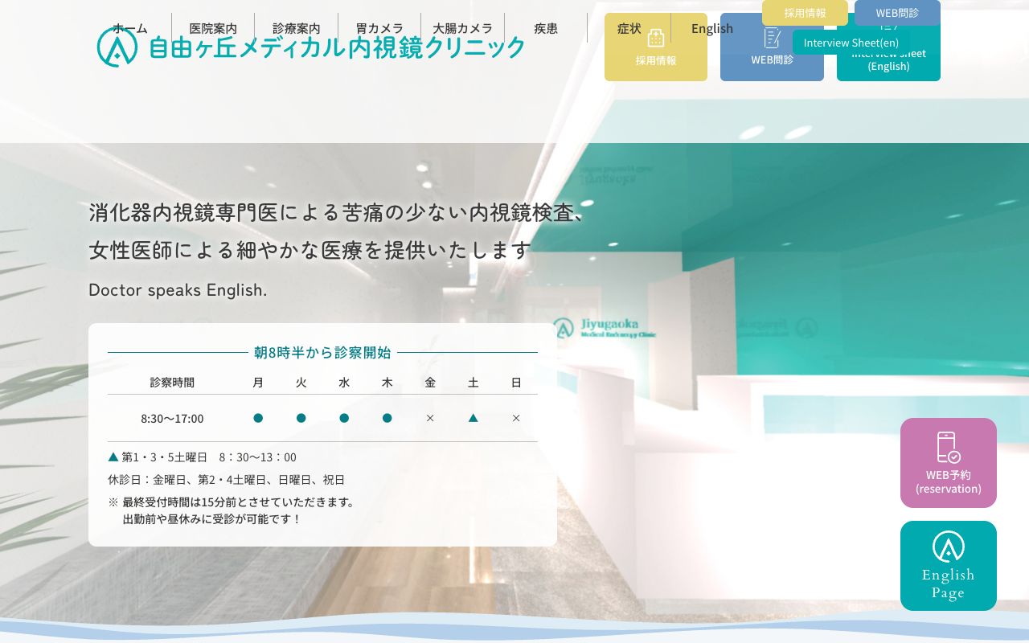This screenshot has width=1029, height=643.
Task: Open the Interview Sheet(en) pill button
Action: tap(851, 42)
